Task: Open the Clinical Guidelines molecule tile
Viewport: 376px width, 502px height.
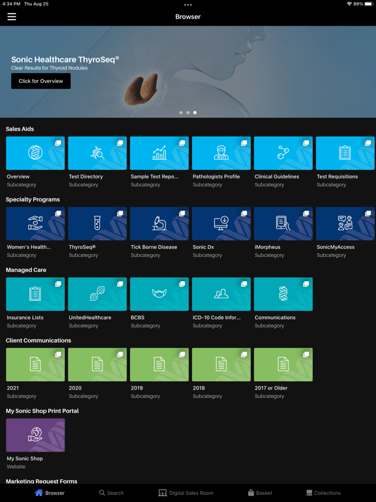Action: (x=283, y=153)
